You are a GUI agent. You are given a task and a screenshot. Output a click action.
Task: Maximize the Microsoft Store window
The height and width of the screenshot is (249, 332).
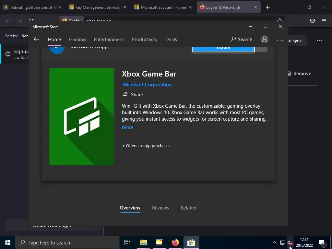coord(265,27)
